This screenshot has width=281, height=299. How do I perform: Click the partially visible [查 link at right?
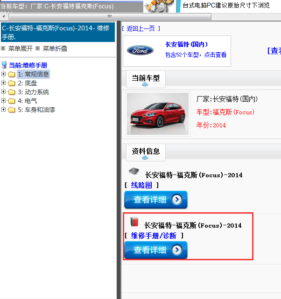[x=274, y=51]
